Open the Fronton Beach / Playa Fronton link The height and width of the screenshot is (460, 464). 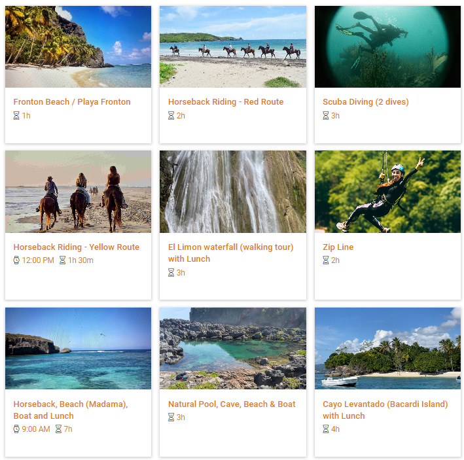tap(72, 102)
